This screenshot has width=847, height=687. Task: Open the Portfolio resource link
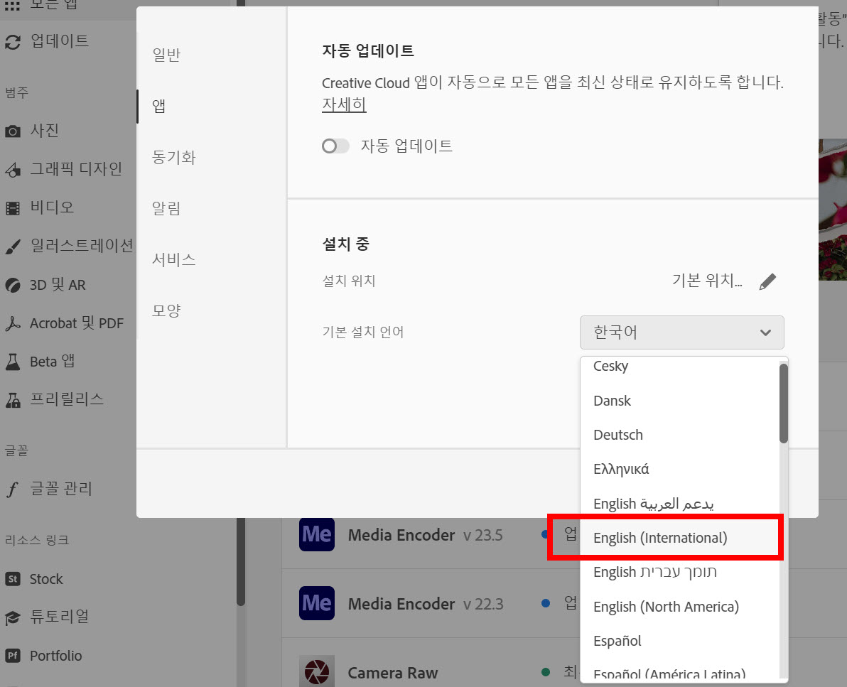click(x=55, y=656)
